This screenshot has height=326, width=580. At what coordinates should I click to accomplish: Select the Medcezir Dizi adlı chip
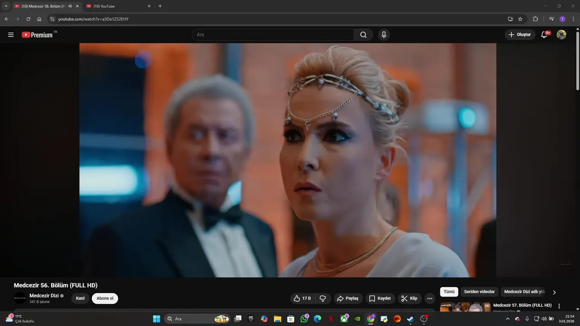coord(524,292)
